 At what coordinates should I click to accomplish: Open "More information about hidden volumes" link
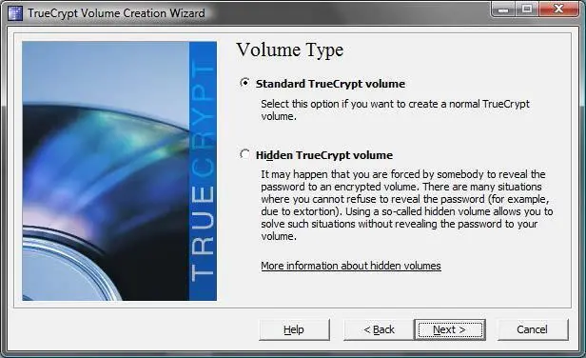tap(351, 266)
